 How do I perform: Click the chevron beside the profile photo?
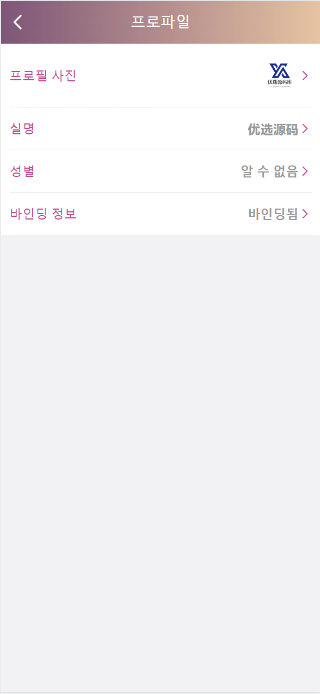(x=305, y=76)
